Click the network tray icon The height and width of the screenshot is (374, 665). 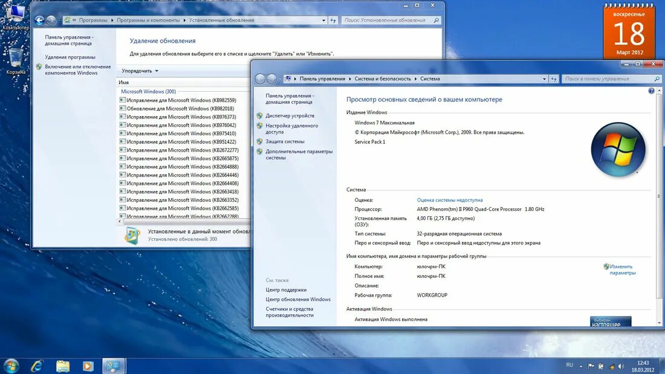(x=611, y=366)
